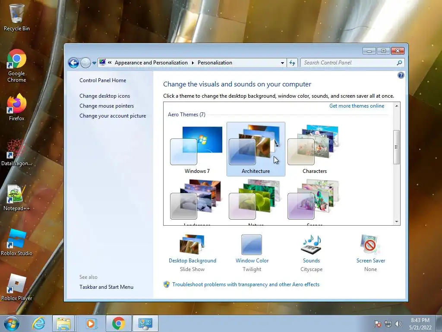Select the Characters theme

[314, 149]
